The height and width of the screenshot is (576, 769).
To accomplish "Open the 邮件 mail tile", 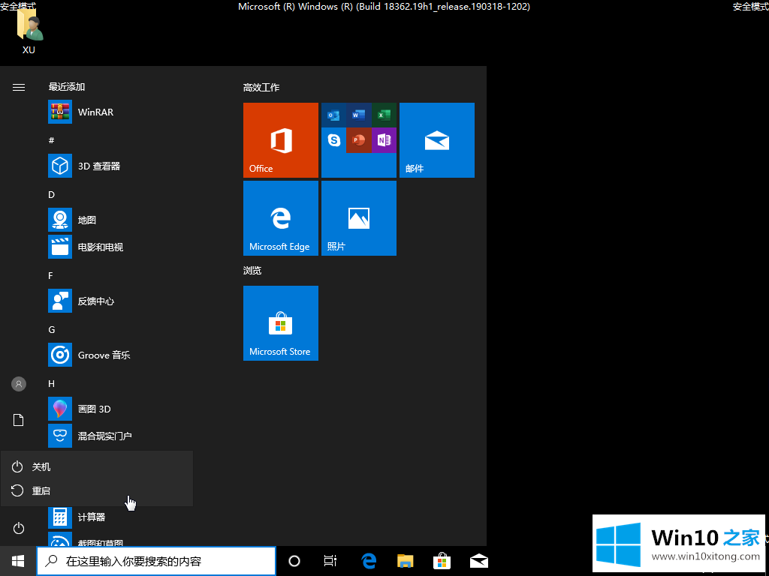I will point(436,140).
